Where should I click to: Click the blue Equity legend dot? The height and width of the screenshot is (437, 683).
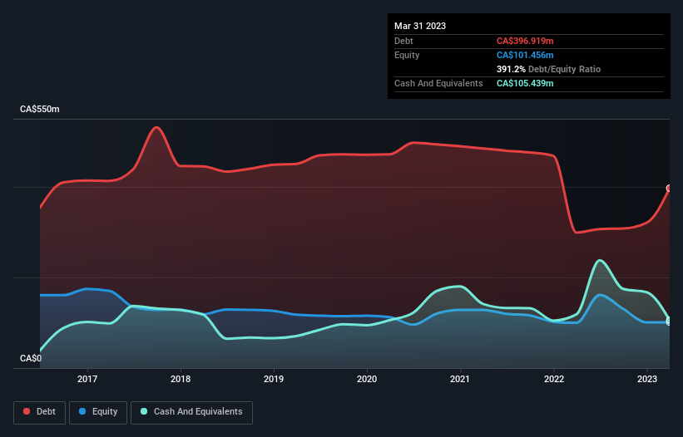82,411
